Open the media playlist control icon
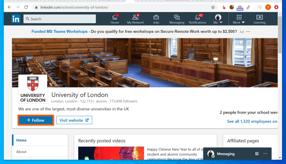The width and height of the screenshot is (286, 164). 260,7
